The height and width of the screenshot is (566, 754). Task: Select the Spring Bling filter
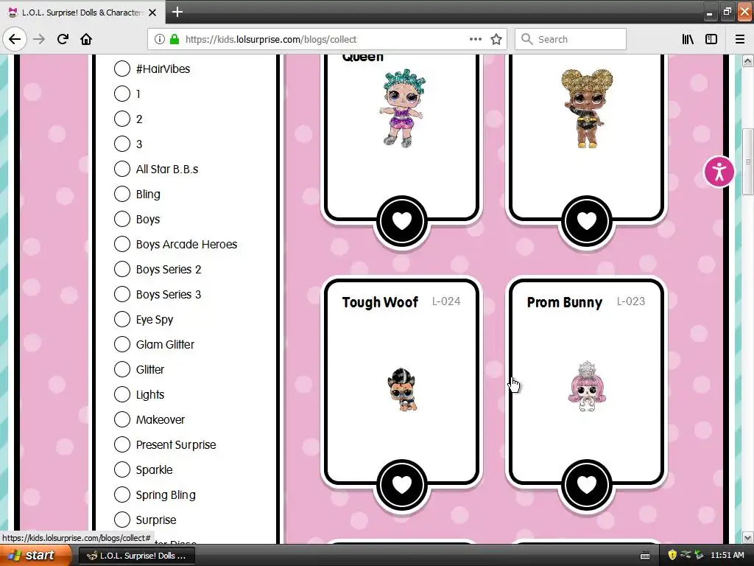122,495
